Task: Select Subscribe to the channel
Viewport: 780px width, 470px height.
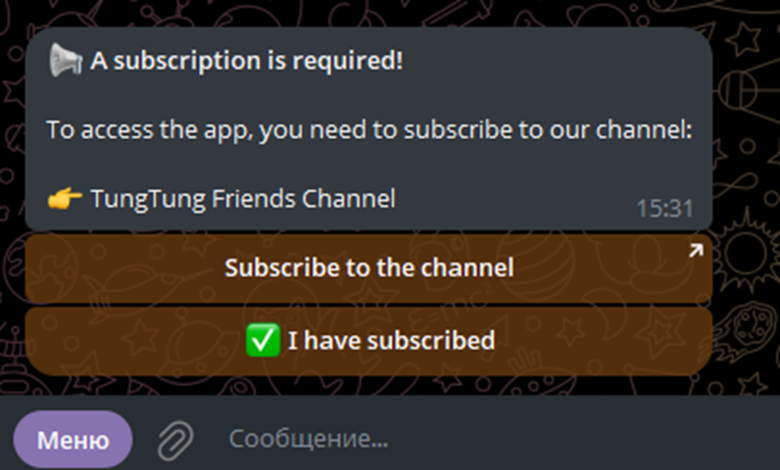Action: coord(368,268)
